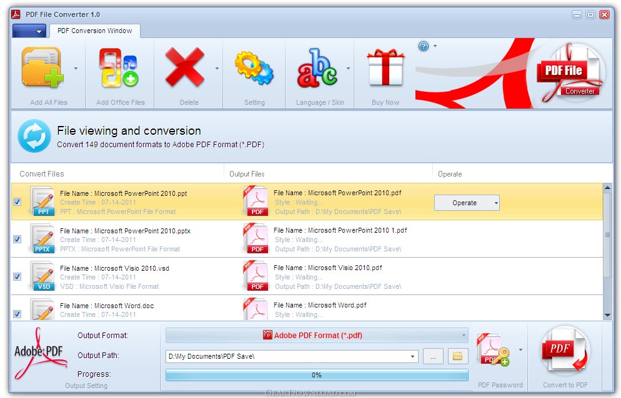Open the Adobe PDF Format output dropdown
The width and height of the screenshot is (621, 398).
317,336
